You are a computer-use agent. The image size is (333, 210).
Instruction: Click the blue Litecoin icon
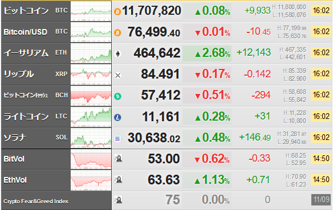click(117, 117)
